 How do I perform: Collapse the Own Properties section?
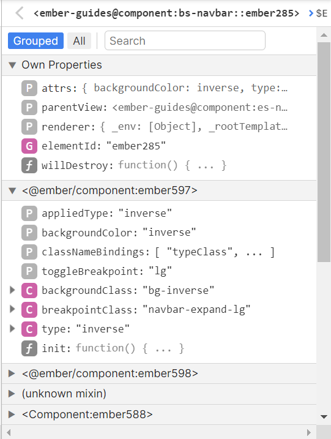[12, 65]
